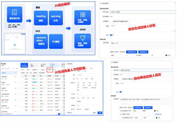The height and width of the screenshot is (122, 177).
Task: Click the blue plus add-candidate button
Action: [x=24, y=65]
